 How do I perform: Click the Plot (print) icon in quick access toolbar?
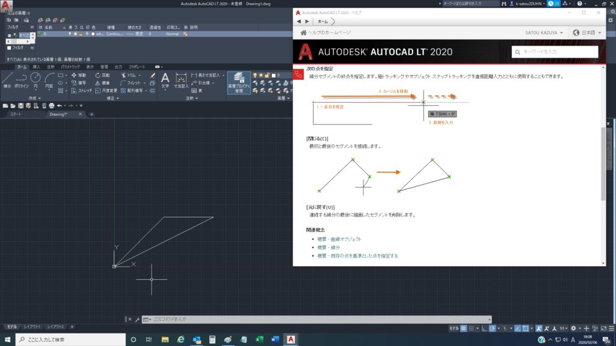[52, 106]
